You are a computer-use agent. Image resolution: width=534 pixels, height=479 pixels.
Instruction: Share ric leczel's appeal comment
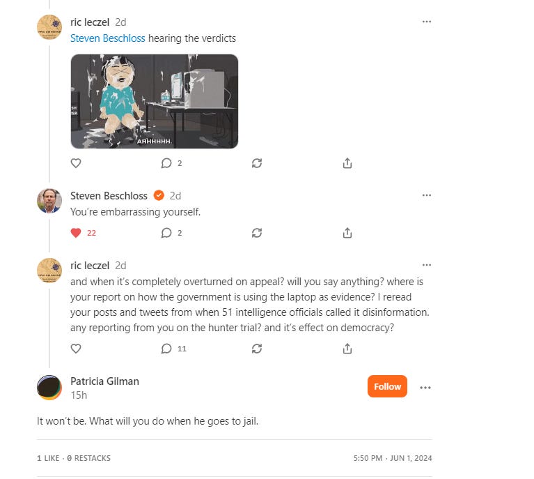pyautogui.click(x=347, y=349)
